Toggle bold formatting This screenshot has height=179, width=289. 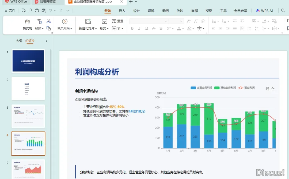click(132, 28)
